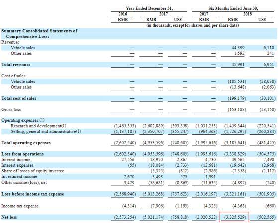Select Total operating expenses 2016 value (2,602,540)
The image size is (278, 223).
click(x=125, y=143)
